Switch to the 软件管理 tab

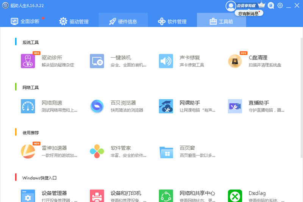pos(172,21)
